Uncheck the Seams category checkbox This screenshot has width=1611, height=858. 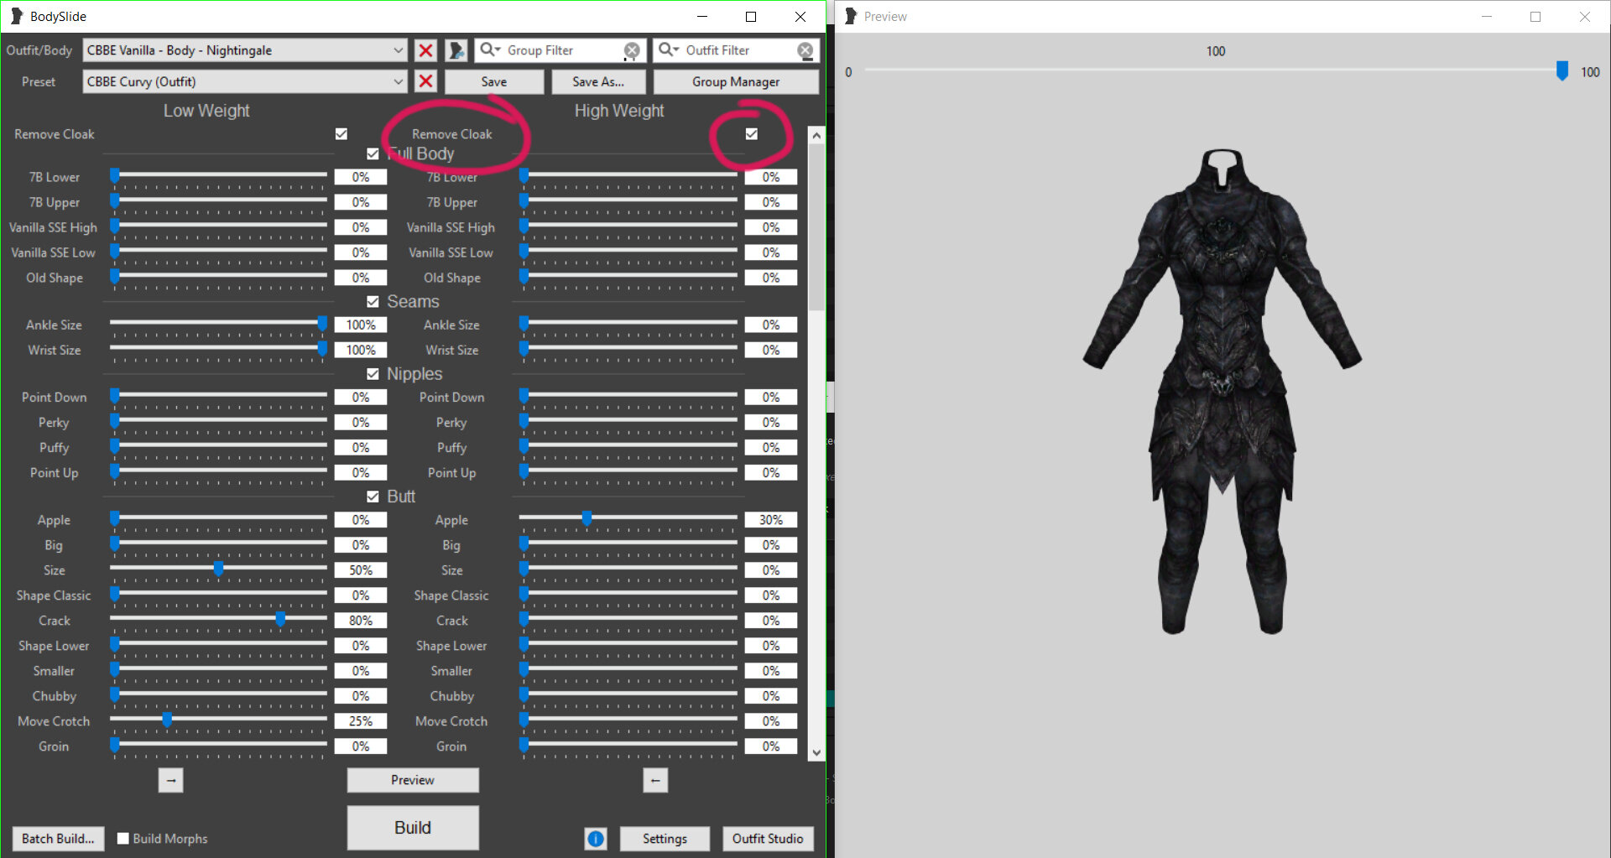(x=373, y=302)
